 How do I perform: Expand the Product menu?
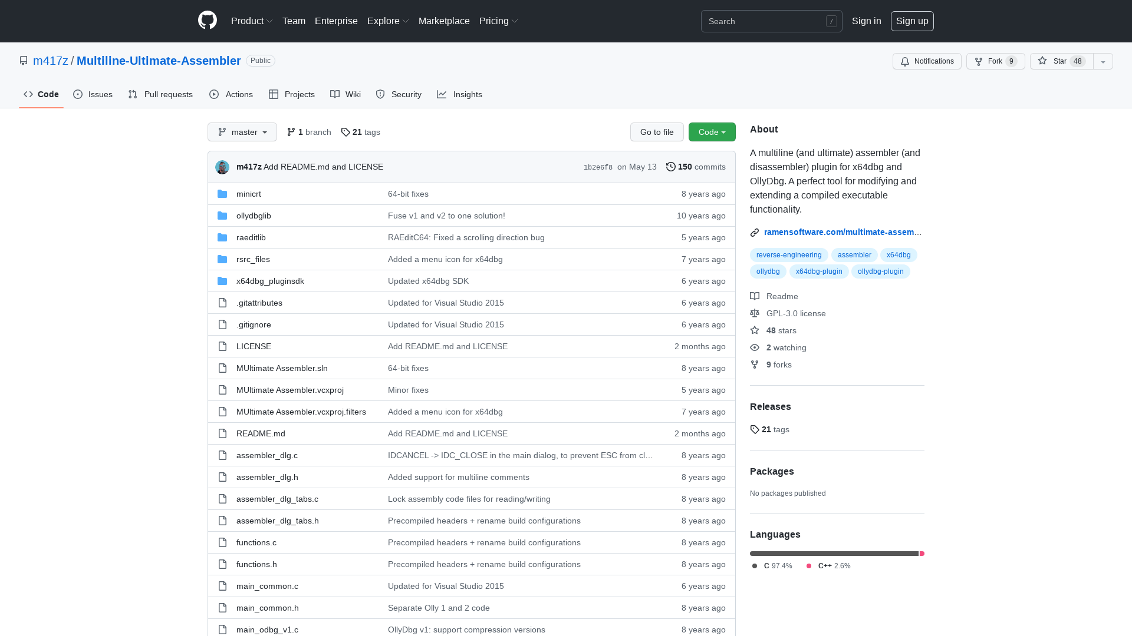point(252,21)
